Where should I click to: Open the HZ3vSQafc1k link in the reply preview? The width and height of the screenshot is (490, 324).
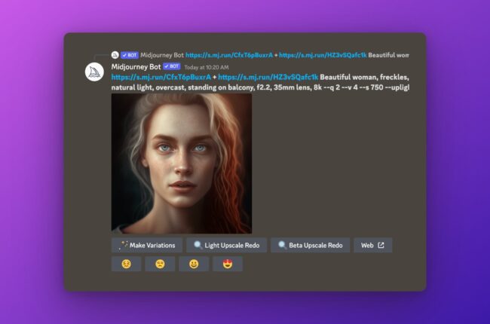point(322,55)
